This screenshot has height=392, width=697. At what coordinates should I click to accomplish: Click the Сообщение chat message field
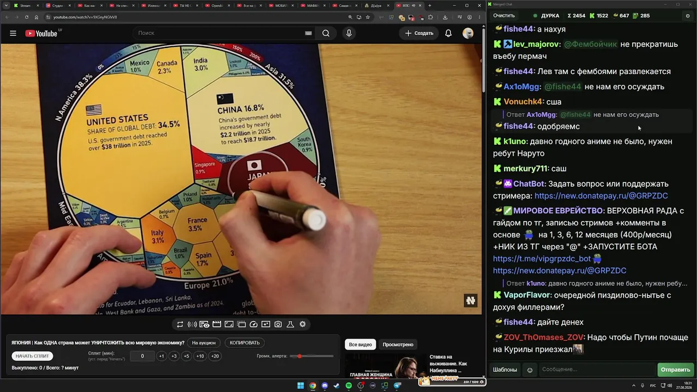click(x=597, y=370)
